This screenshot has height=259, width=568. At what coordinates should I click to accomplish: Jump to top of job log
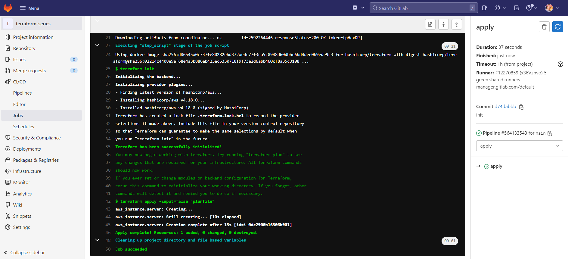pyautogui.click(x=443, y=24)
